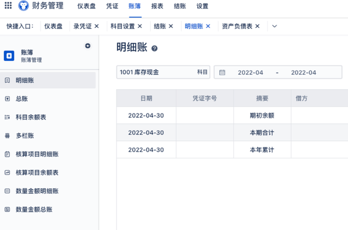Close the 资产负债表 quick tab

click(x=257, y=26)
